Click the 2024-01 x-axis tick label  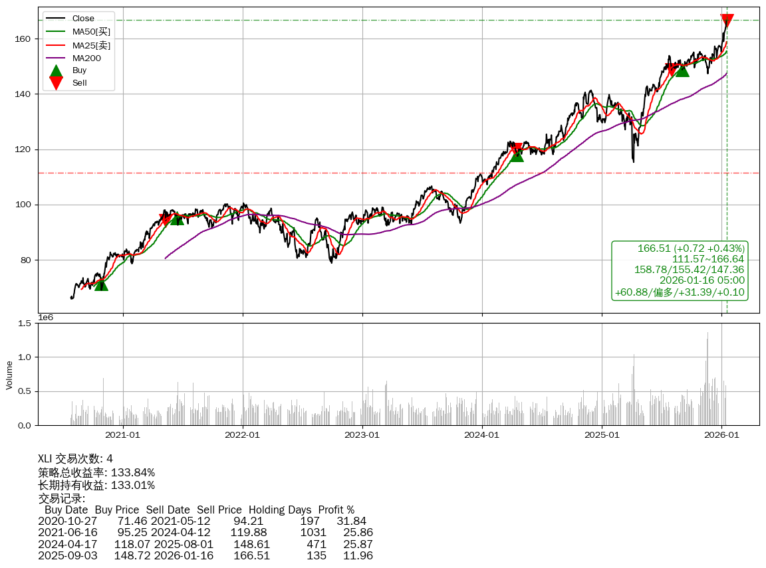[x=481, y=436]
